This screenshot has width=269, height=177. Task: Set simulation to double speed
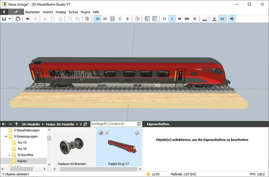pos(179,19)
